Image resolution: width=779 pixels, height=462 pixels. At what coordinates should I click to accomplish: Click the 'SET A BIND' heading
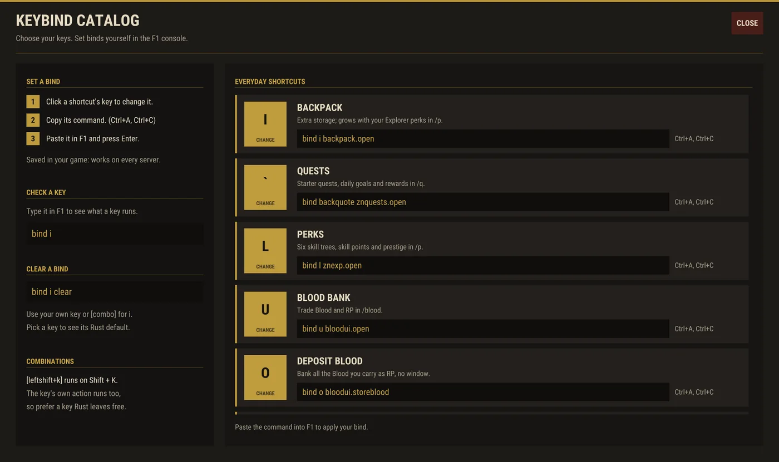tap(43, 82)
